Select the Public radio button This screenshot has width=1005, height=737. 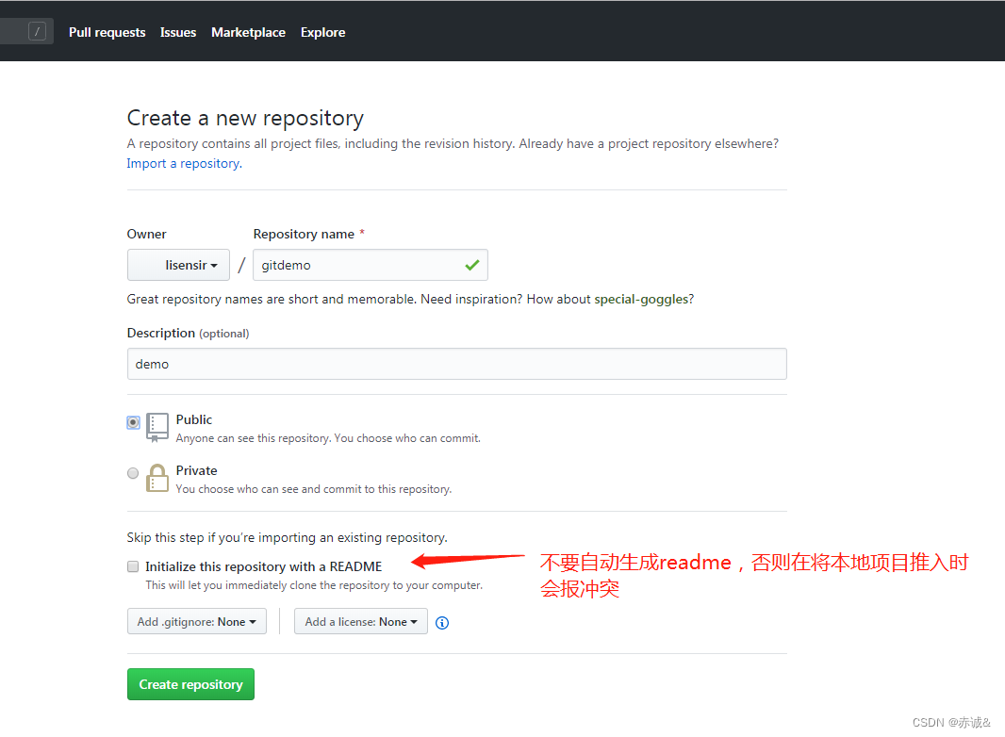point(133,422)
